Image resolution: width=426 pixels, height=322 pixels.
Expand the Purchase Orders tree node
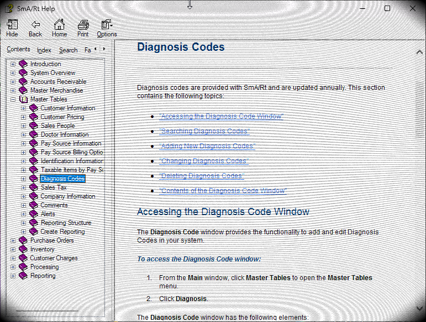tap(13, 240)
